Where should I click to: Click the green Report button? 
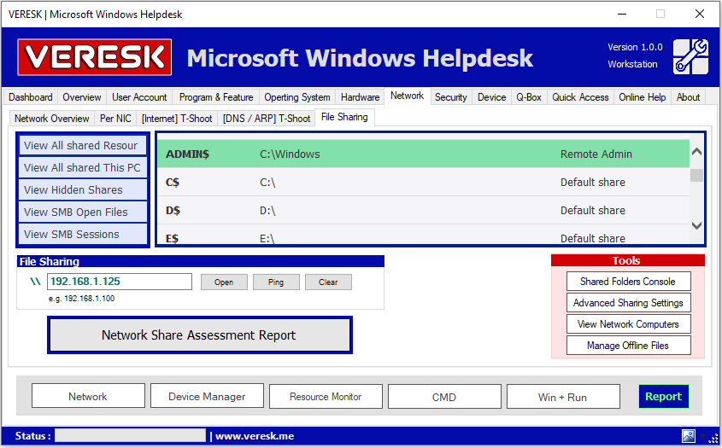(x=663, y=396)
